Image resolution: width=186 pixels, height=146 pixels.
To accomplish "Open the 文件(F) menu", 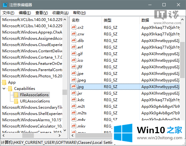I will coord(8,13).
